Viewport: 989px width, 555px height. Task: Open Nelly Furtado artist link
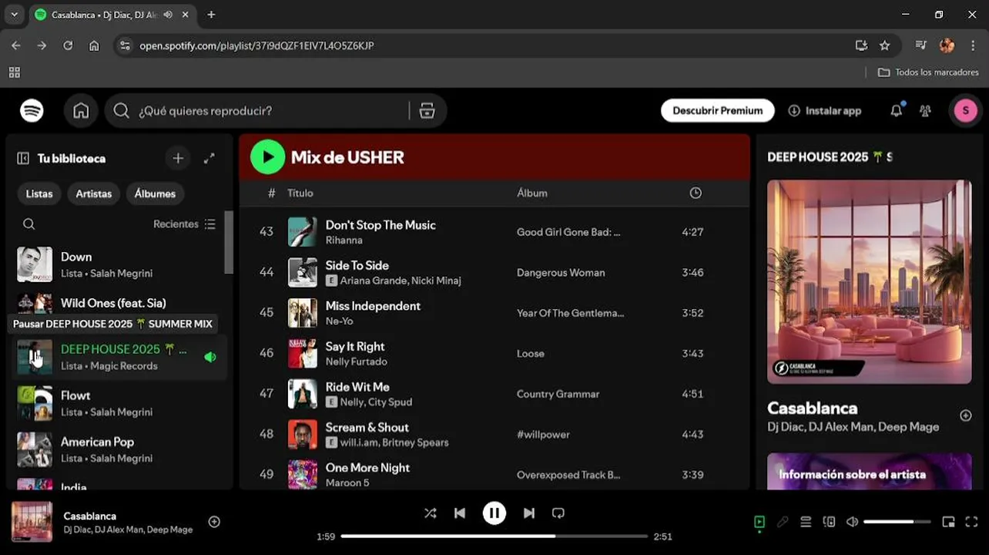click(x=356, y=362)
